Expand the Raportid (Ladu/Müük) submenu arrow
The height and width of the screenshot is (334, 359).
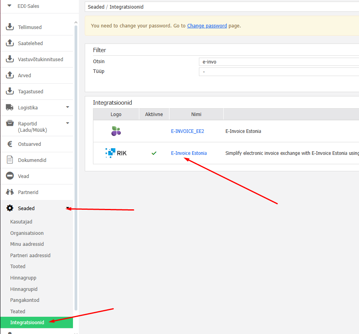[67, 123]
